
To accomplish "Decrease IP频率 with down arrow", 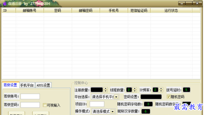I will click(x=161, y=91).
